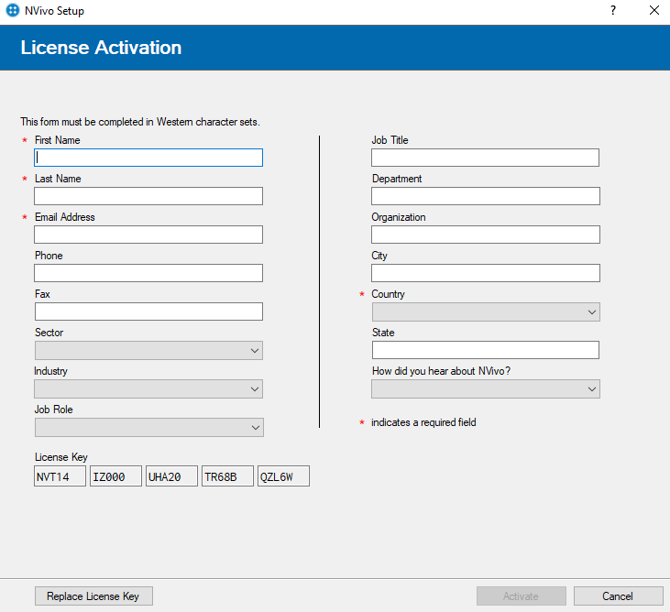Image resolution: width=670 pixels, height=612 pixels.
Task: Select the Organization input box
Action: 486,235
